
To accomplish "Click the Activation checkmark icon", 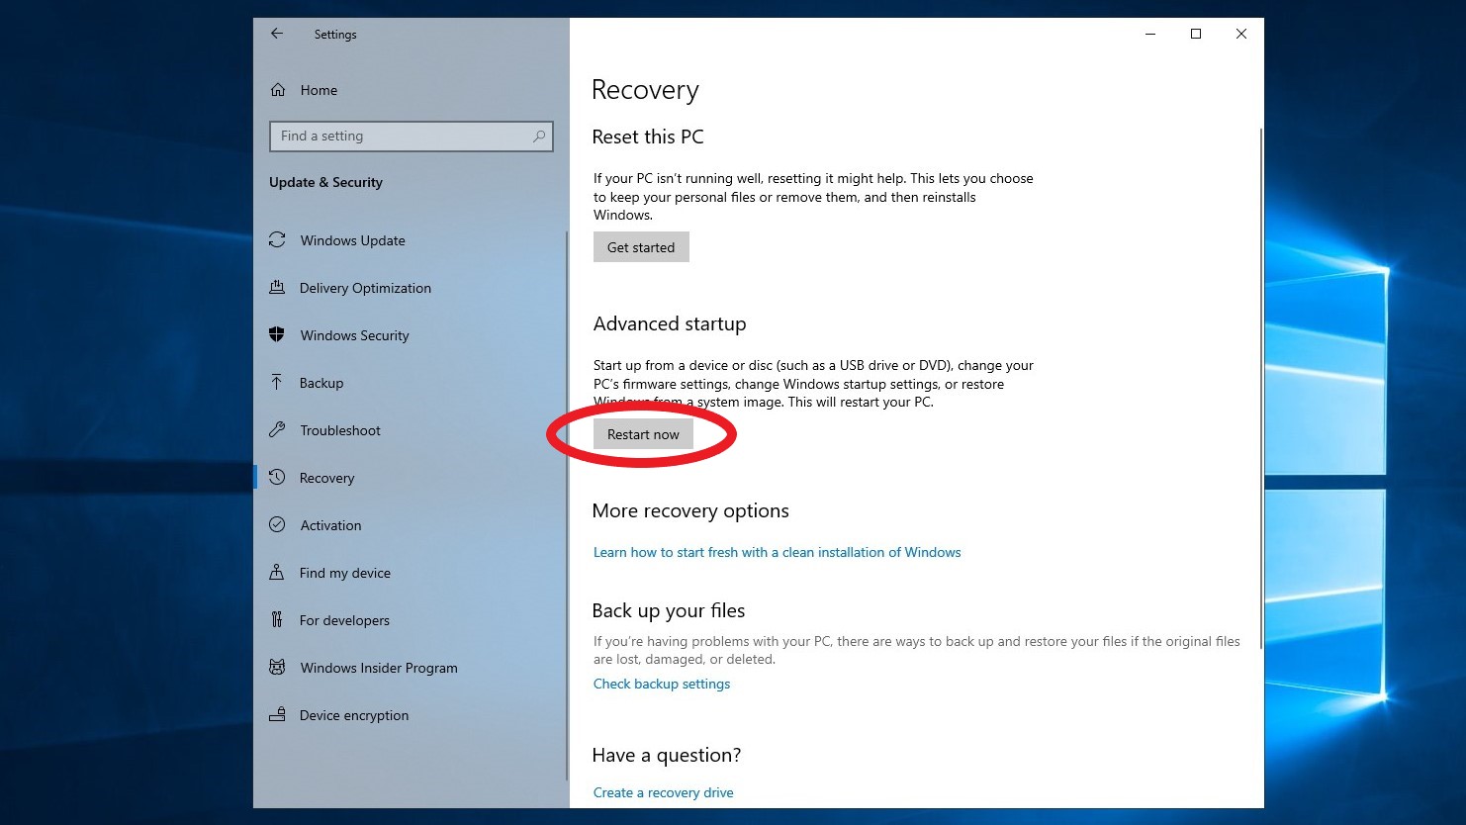I will [277, 525].
